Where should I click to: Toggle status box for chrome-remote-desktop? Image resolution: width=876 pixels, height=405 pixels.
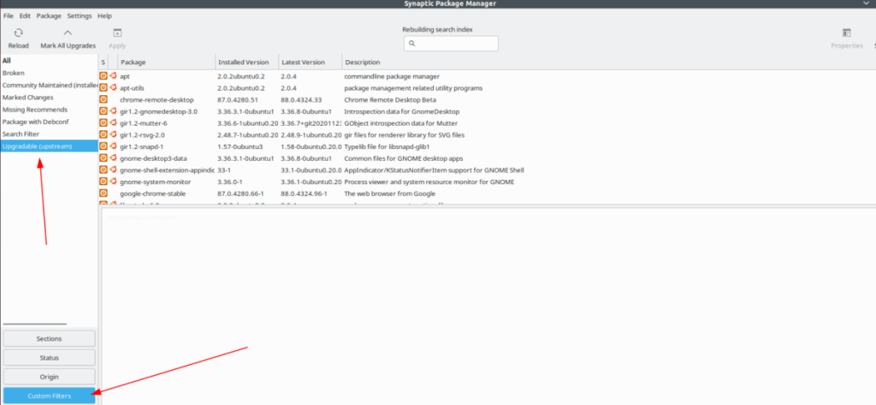[x=104, y=99]
